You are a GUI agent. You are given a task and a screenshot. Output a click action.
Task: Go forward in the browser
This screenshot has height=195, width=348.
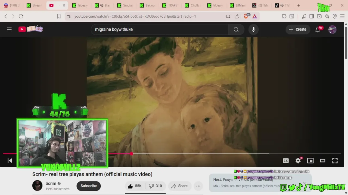pyautogui.click(x=13, y=16)
